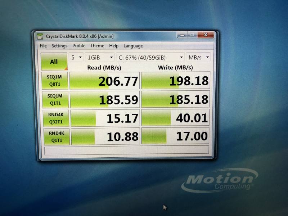The width and height of the screenshot is (288, 216).
Task: Select the 15.17 read result
Action: click(105, 118)
